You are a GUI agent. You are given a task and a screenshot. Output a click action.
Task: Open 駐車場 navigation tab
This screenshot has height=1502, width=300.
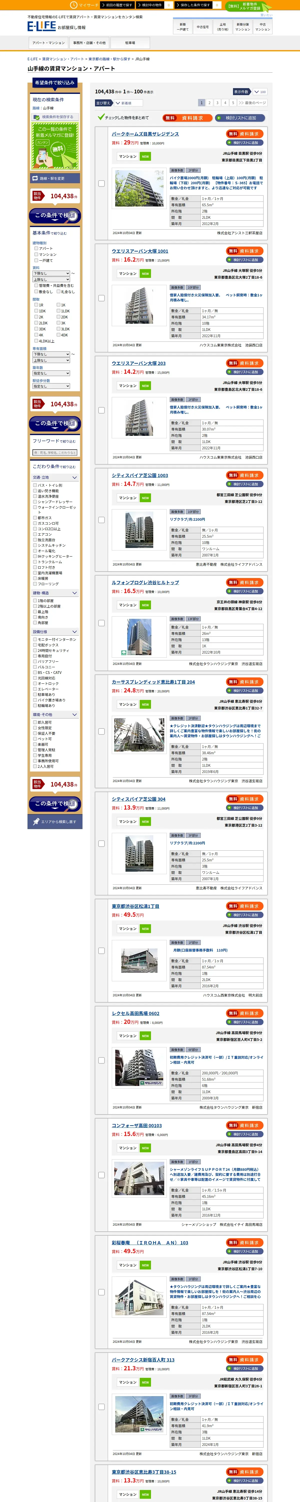tap(130, 43)
